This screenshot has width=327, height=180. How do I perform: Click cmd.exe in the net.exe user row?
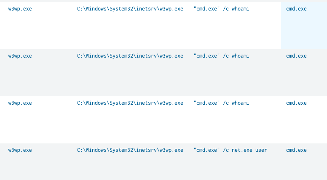coord(296,150)
